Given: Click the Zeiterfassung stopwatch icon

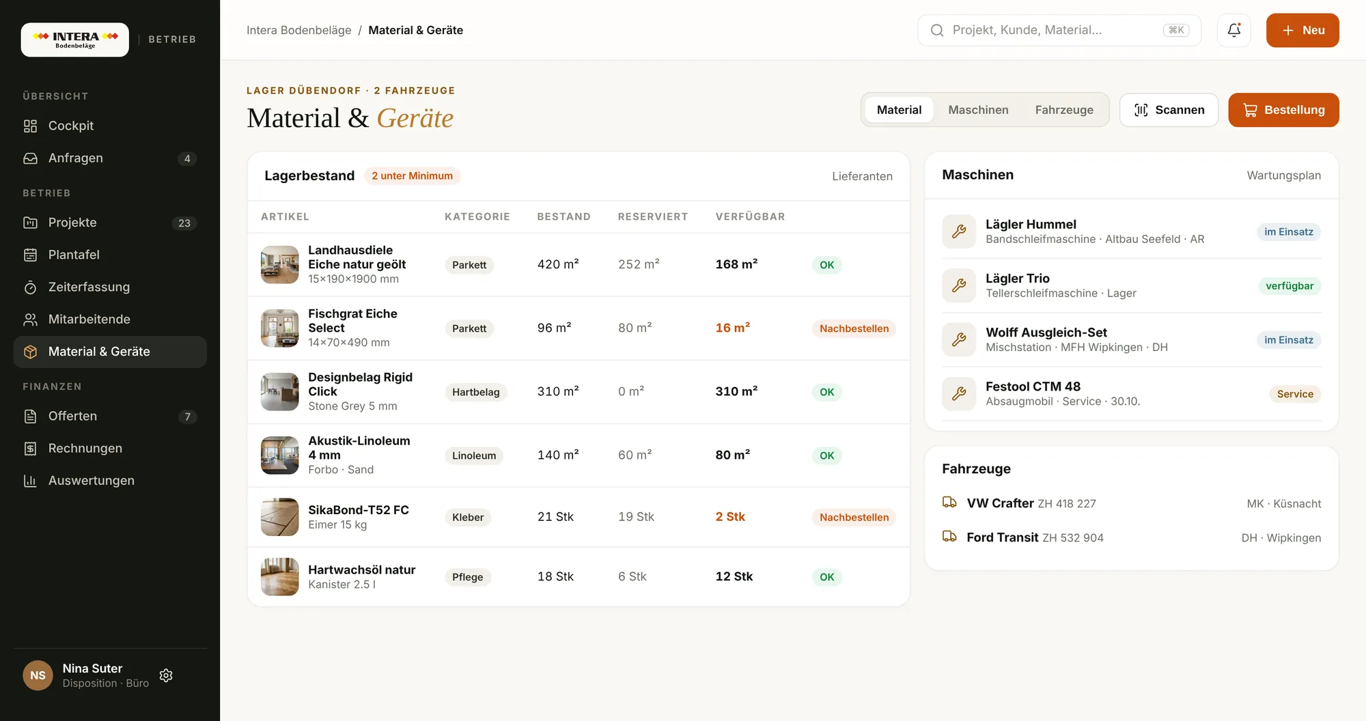Looking at the screenshot, I should click(x=30, y=287).
